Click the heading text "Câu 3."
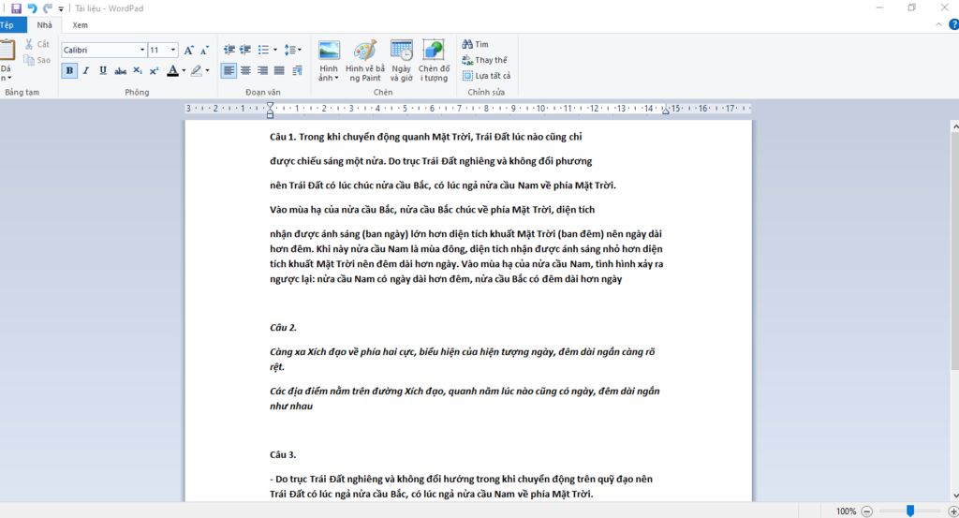The width and height of the screenshot is (959, 518). [x=283, y=455]
